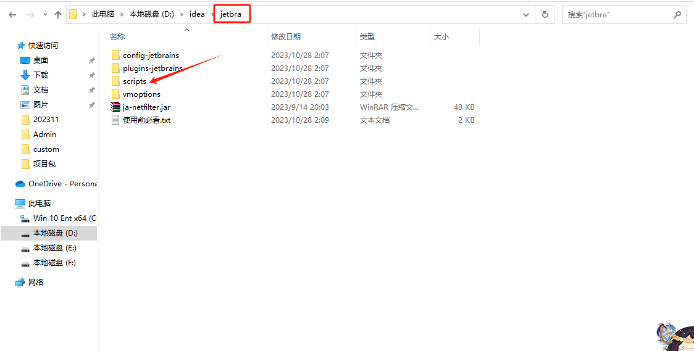Screen dimensions: 694x351
Task: Open the recent locations dropdown arrow
Action: coord(44,14)
